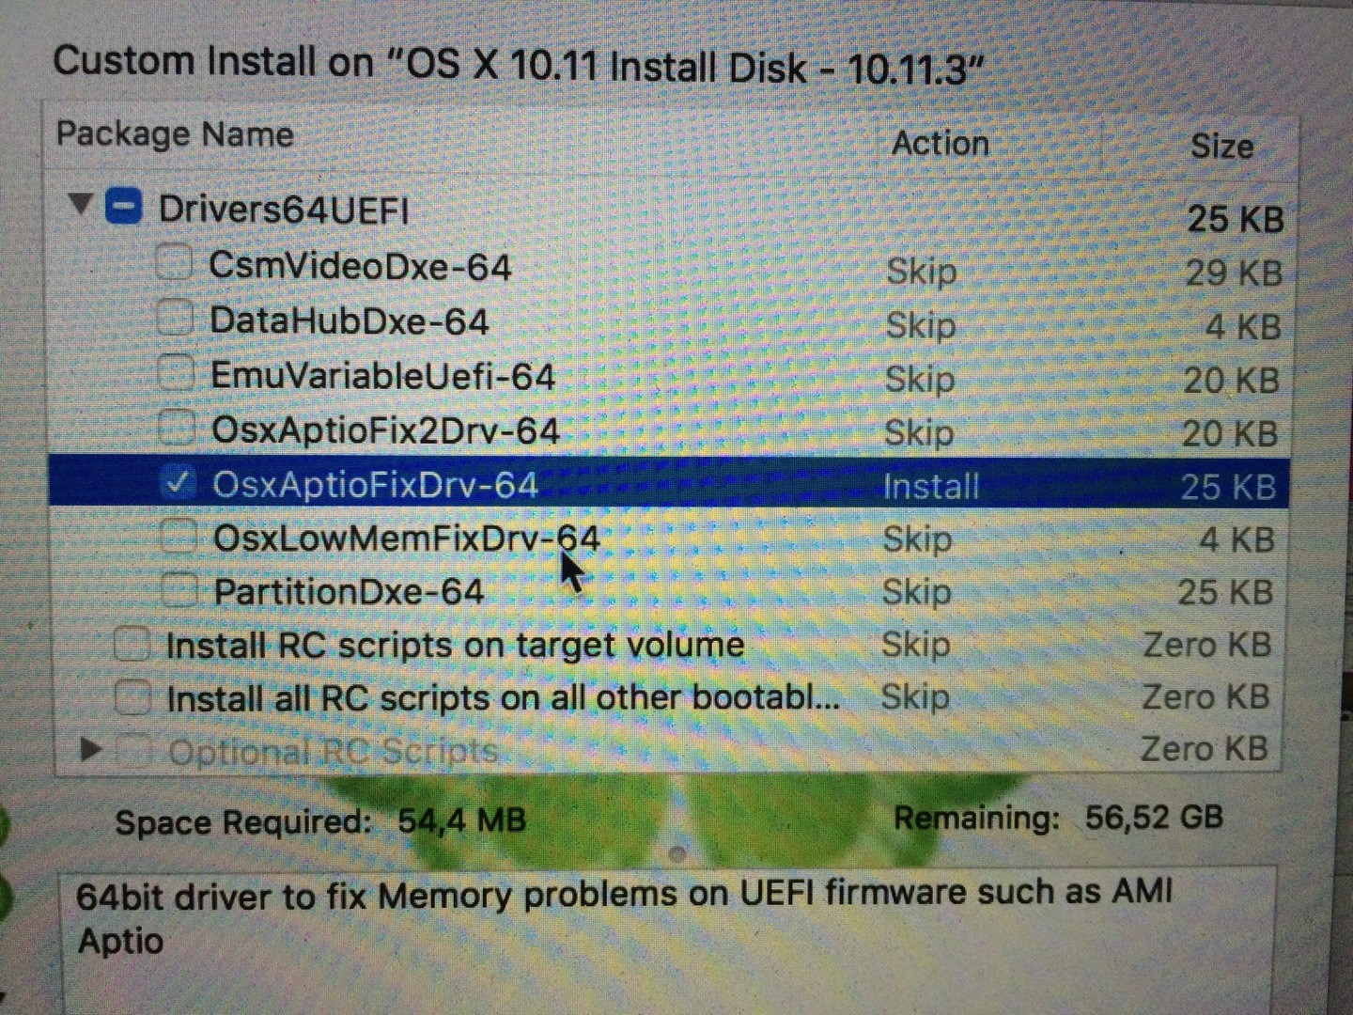The image size is (1353, 1015).
Task: Uncheck the OsxAptioFixDrv-64 checkbox
Action: click(178, 483)
